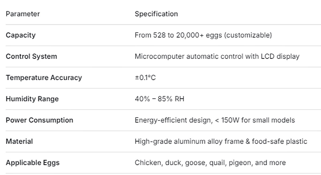Viewport: 321px width, 175px height.
Task: Click the Humidity Range row label
Action: [x=32, y=99]
